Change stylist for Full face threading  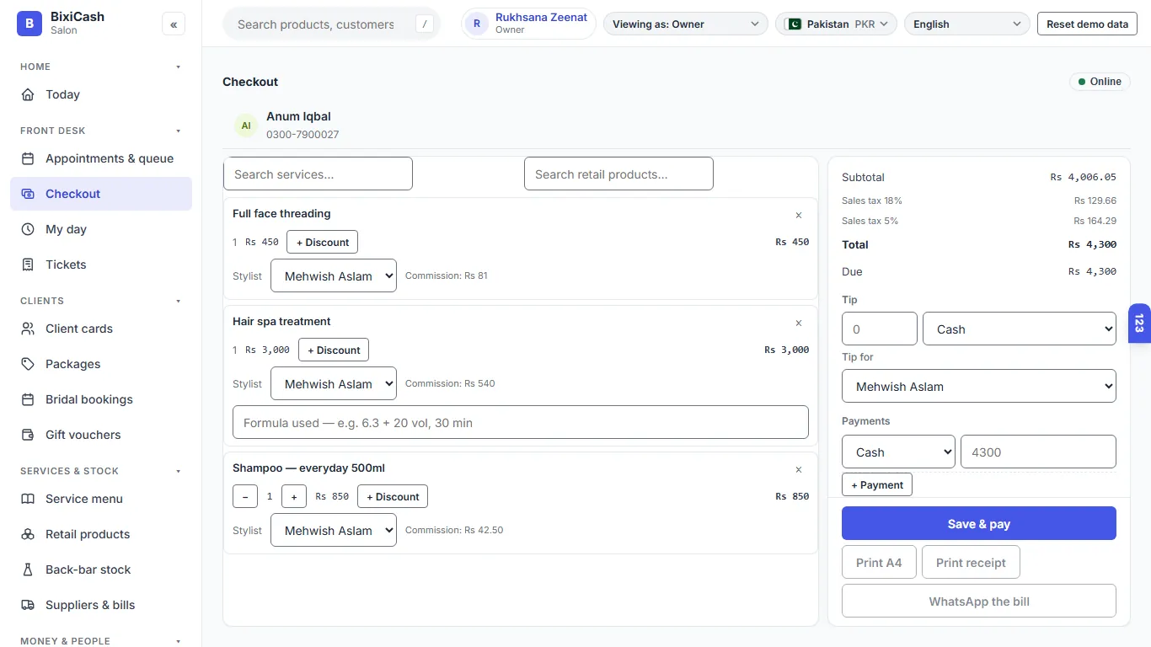pos(334,275)
